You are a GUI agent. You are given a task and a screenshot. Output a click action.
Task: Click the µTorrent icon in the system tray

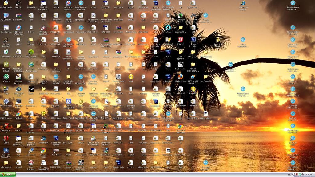(x=300, y=174)
